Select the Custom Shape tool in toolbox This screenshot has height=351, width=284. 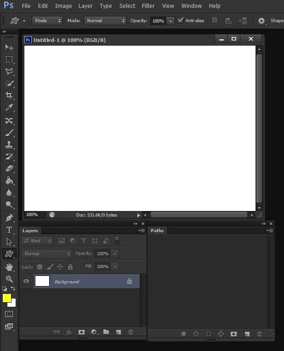point(9,254)
